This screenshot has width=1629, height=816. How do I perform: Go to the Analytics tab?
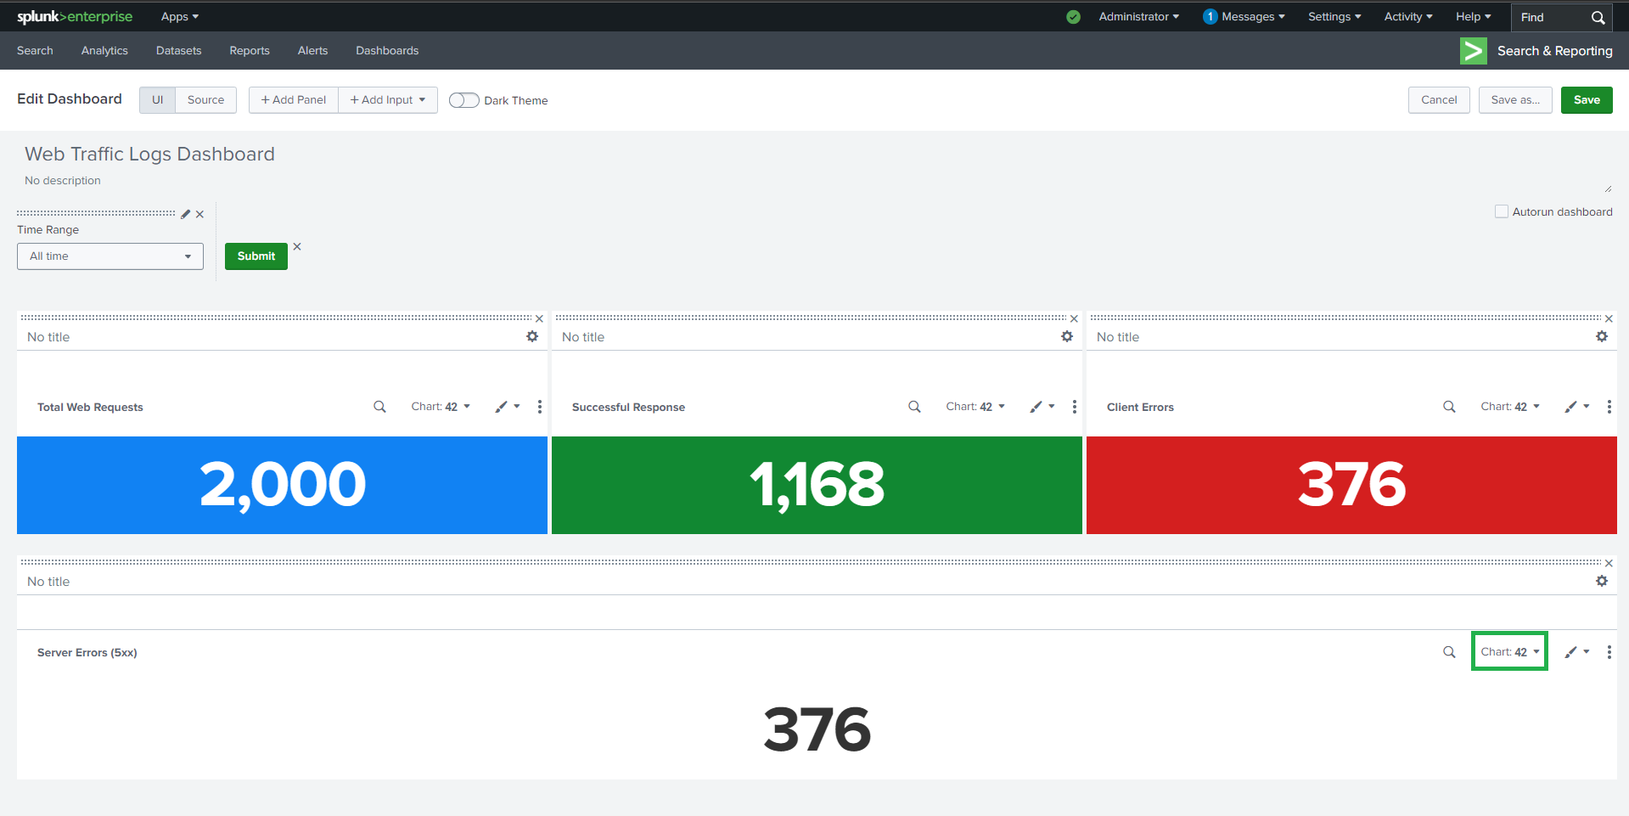(x=104, y=51)
